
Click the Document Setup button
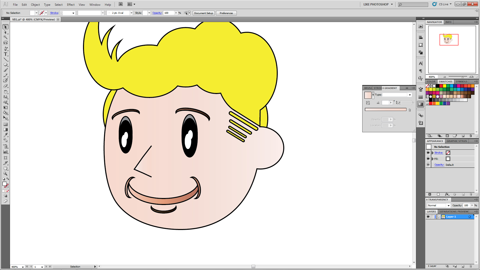click(203, 13)
